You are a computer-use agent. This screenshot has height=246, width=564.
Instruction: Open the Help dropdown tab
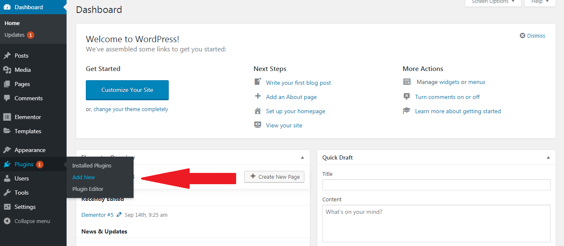(540, 2)
